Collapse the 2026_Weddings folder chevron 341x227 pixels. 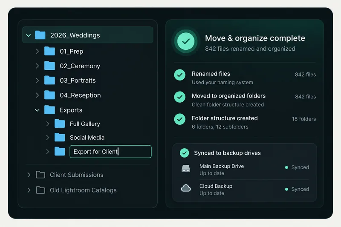point(29,35)
